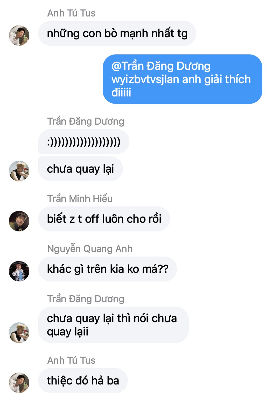The height and width of the screenshot is (401, 280).
Task: Open Trần Đăng Dương avatar beside two-line message
Action: coord(19,332)
